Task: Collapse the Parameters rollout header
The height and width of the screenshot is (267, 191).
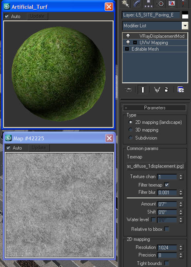Action: coord(154,108)
